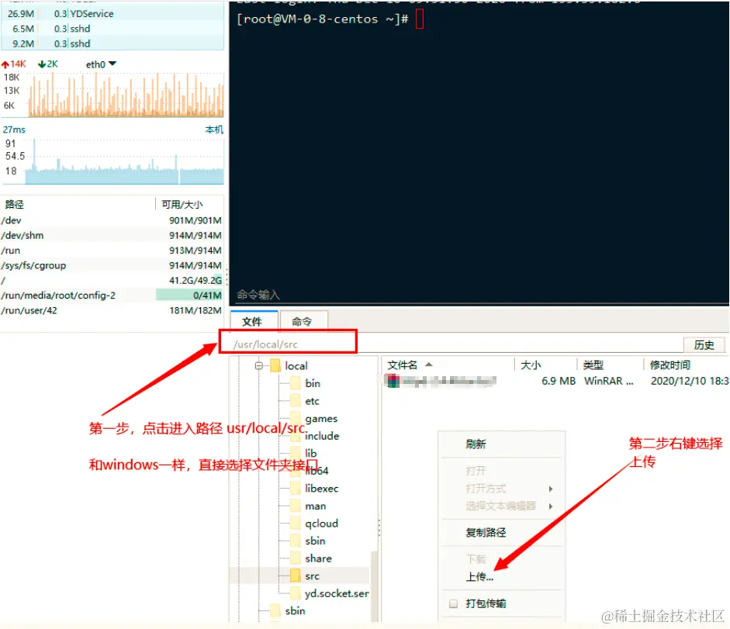Image resolution: width=730 pixels, height=629 pixels.
Task: Click the 命令输入 command input field
Action: [479, 295]
